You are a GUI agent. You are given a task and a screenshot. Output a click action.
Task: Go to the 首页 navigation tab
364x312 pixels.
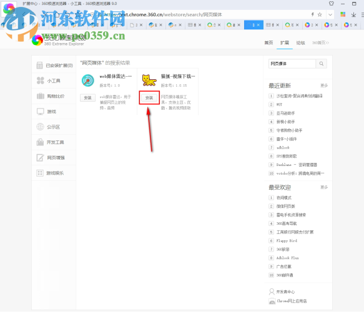268,42
